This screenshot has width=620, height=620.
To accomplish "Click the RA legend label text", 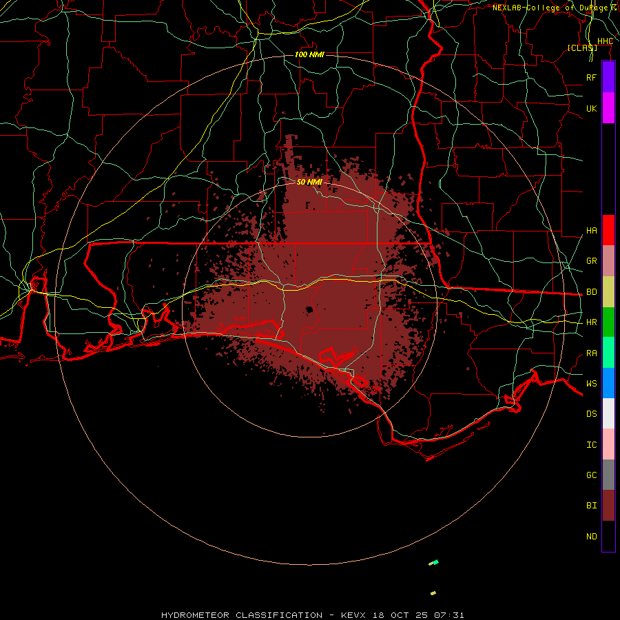I will (591, 353).
